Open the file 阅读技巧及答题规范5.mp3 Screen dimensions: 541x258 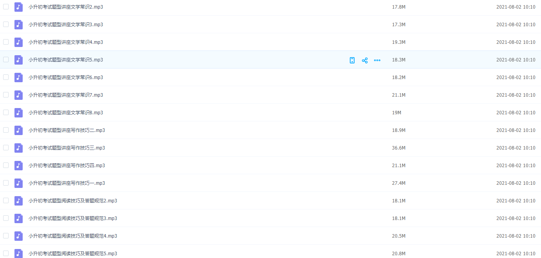point(73,253)
